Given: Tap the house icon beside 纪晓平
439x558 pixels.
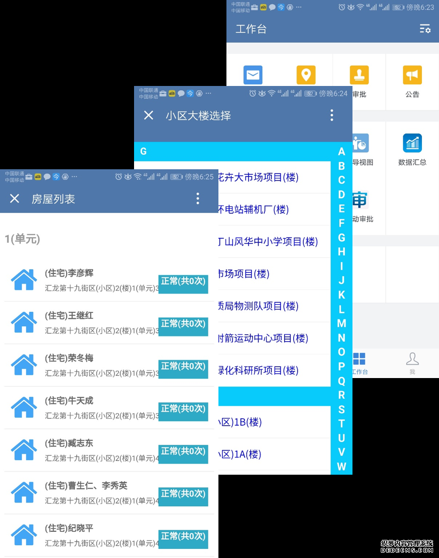Looking at the screenshot, I should (x=24, y=535).
